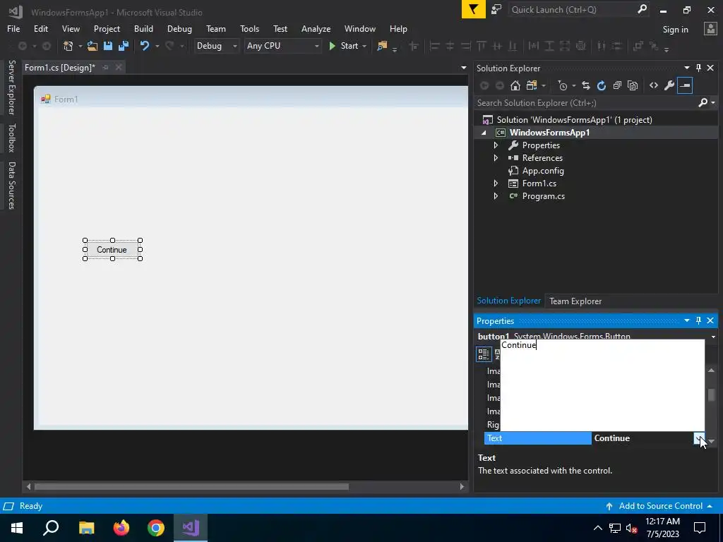This screenshot has height=542, width=723.
Task: Select the Categorized view icon in Properties
Action: pyautogui.click(x=484, y=354)
